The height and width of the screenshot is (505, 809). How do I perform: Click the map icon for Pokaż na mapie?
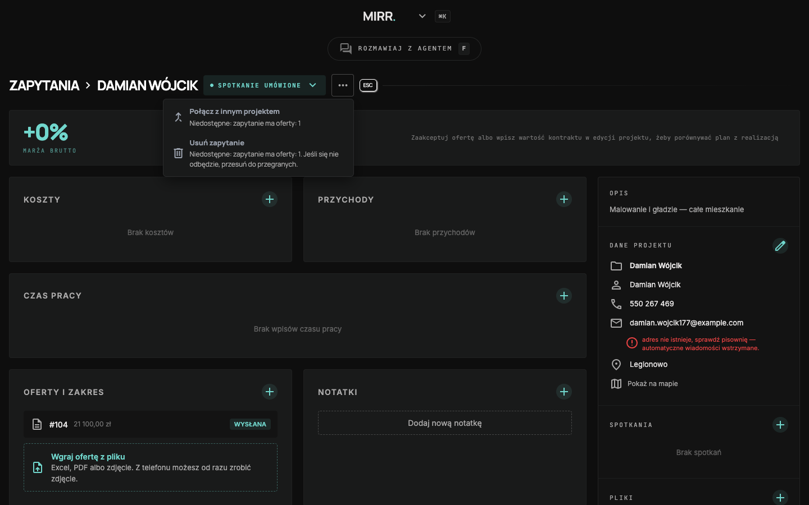point(616,384)
